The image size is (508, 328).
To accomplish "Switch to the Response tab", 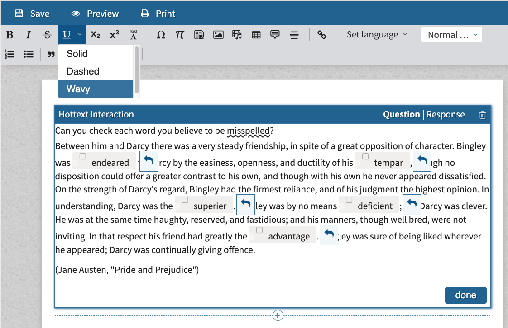I will 446,114.
